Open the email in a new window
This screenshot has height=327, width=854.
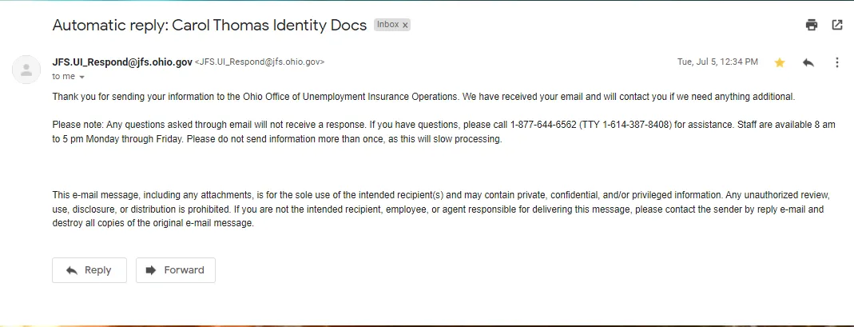(837, 25)
